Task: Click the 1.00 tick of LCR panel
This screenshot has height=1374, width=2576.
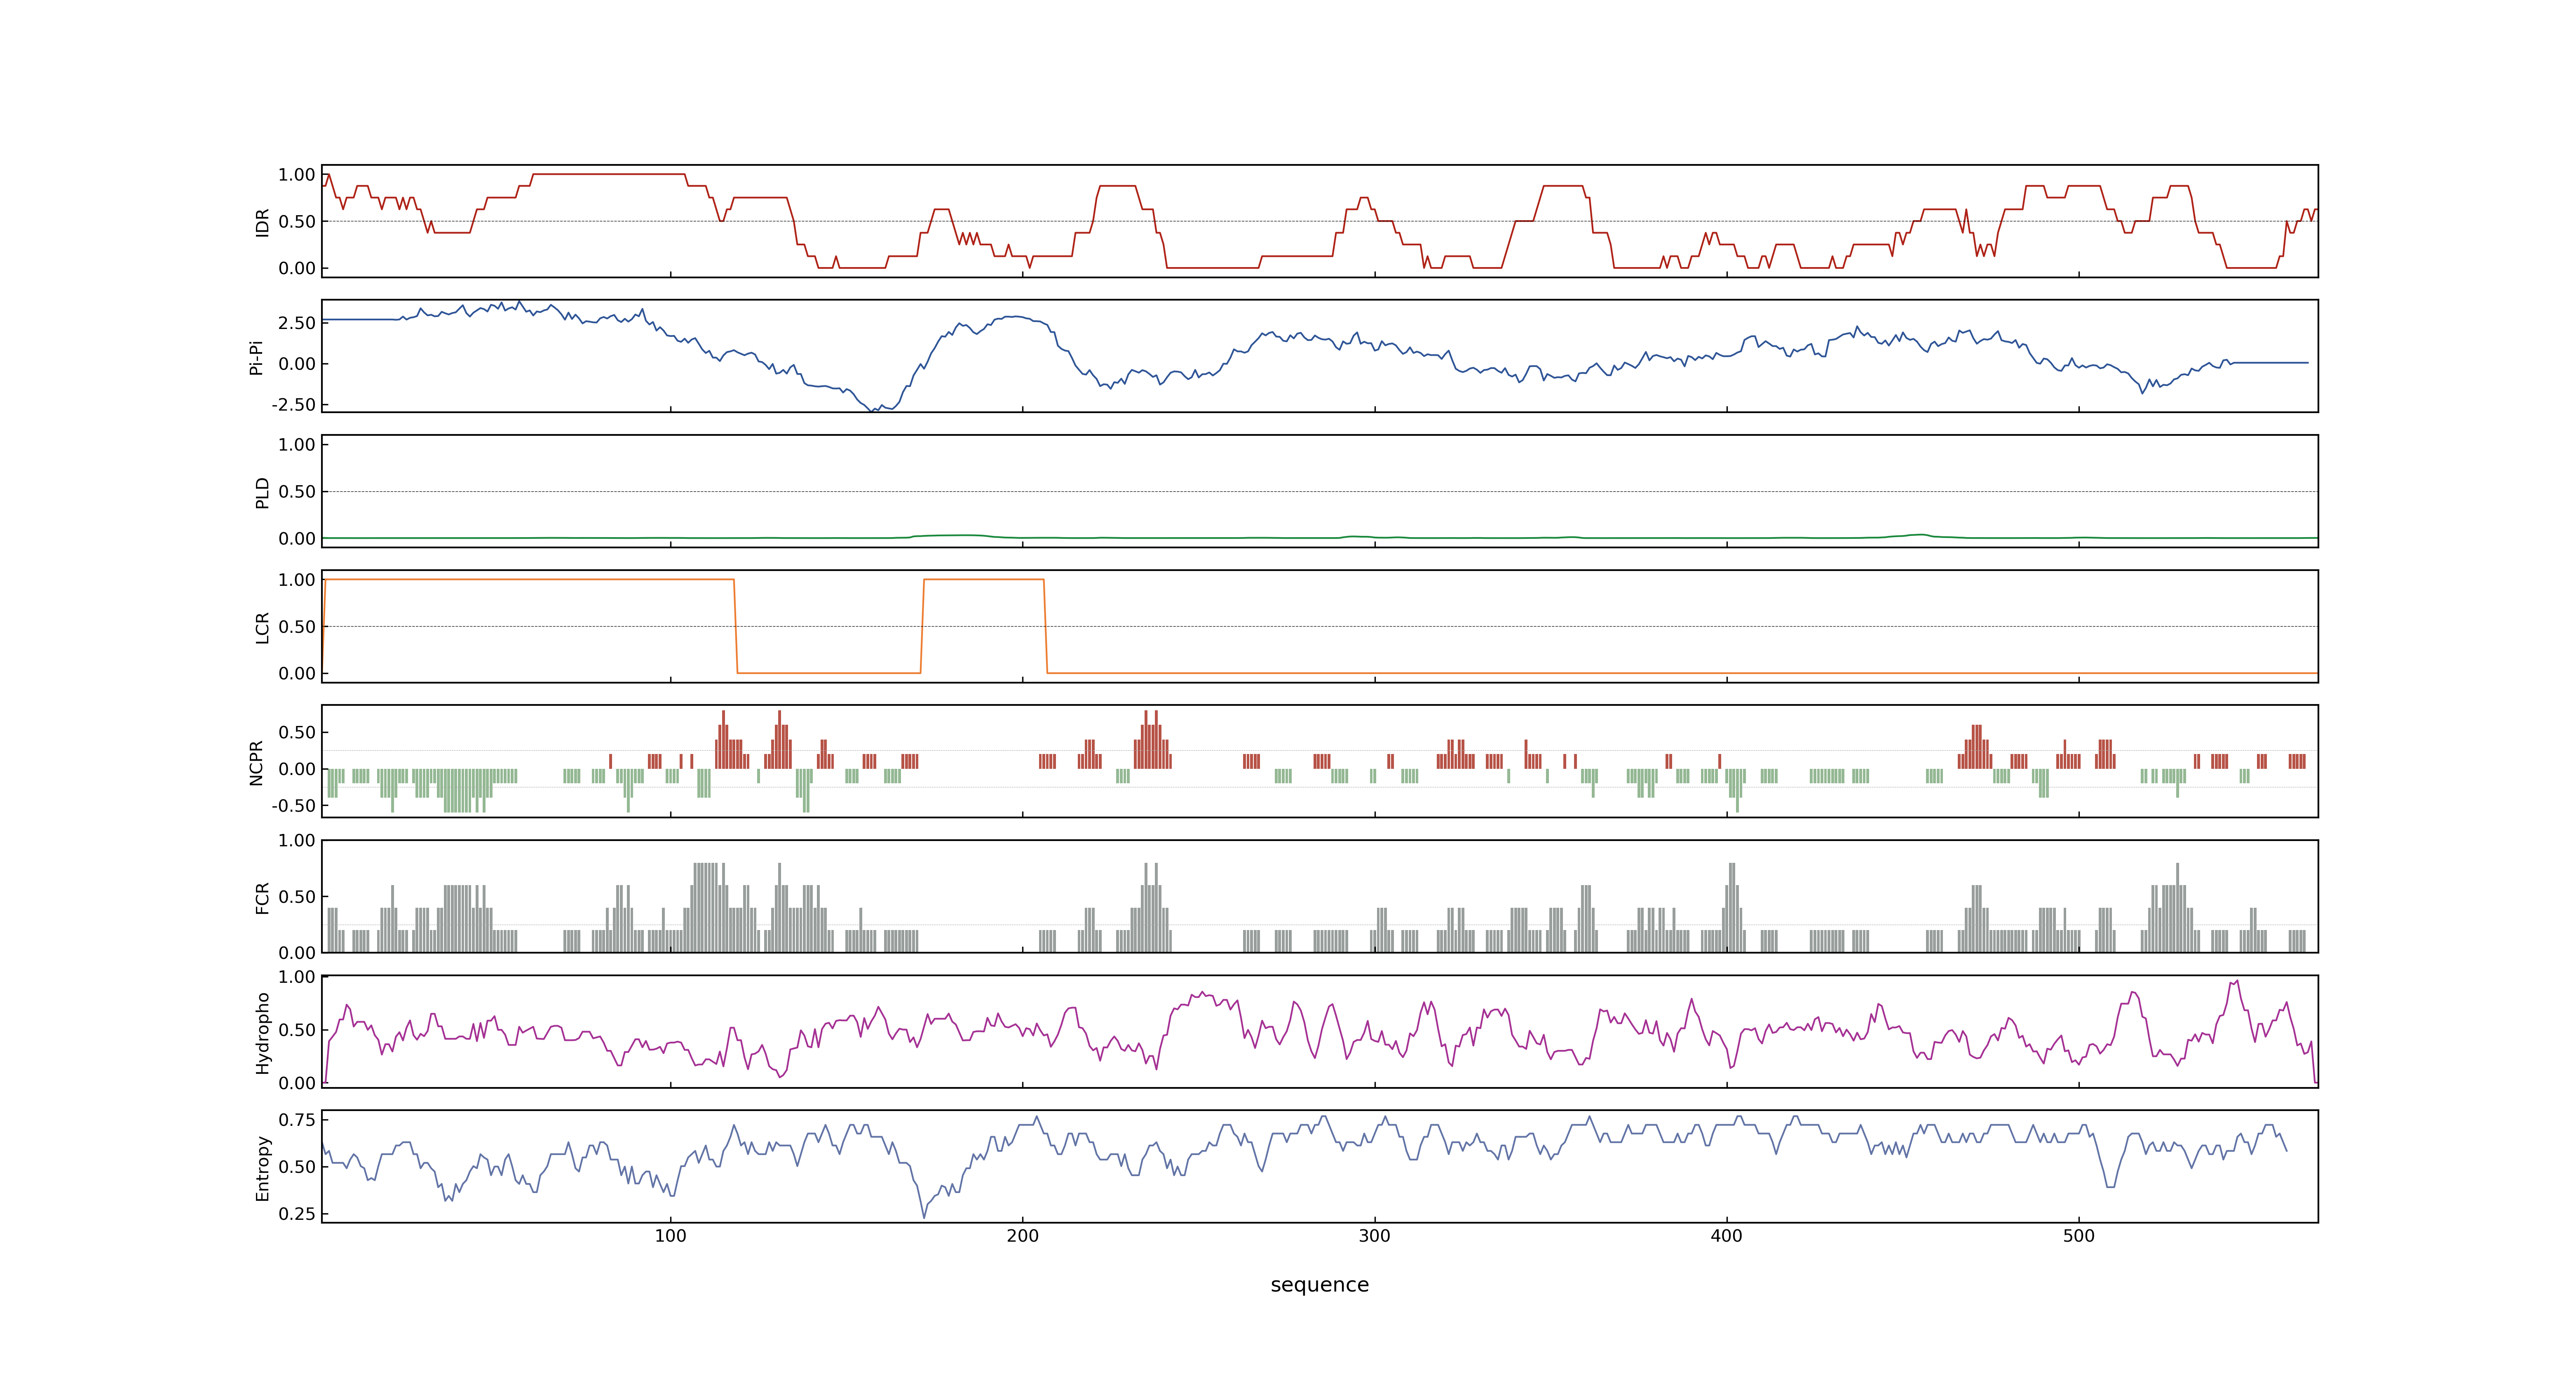Action: point(297,580)
